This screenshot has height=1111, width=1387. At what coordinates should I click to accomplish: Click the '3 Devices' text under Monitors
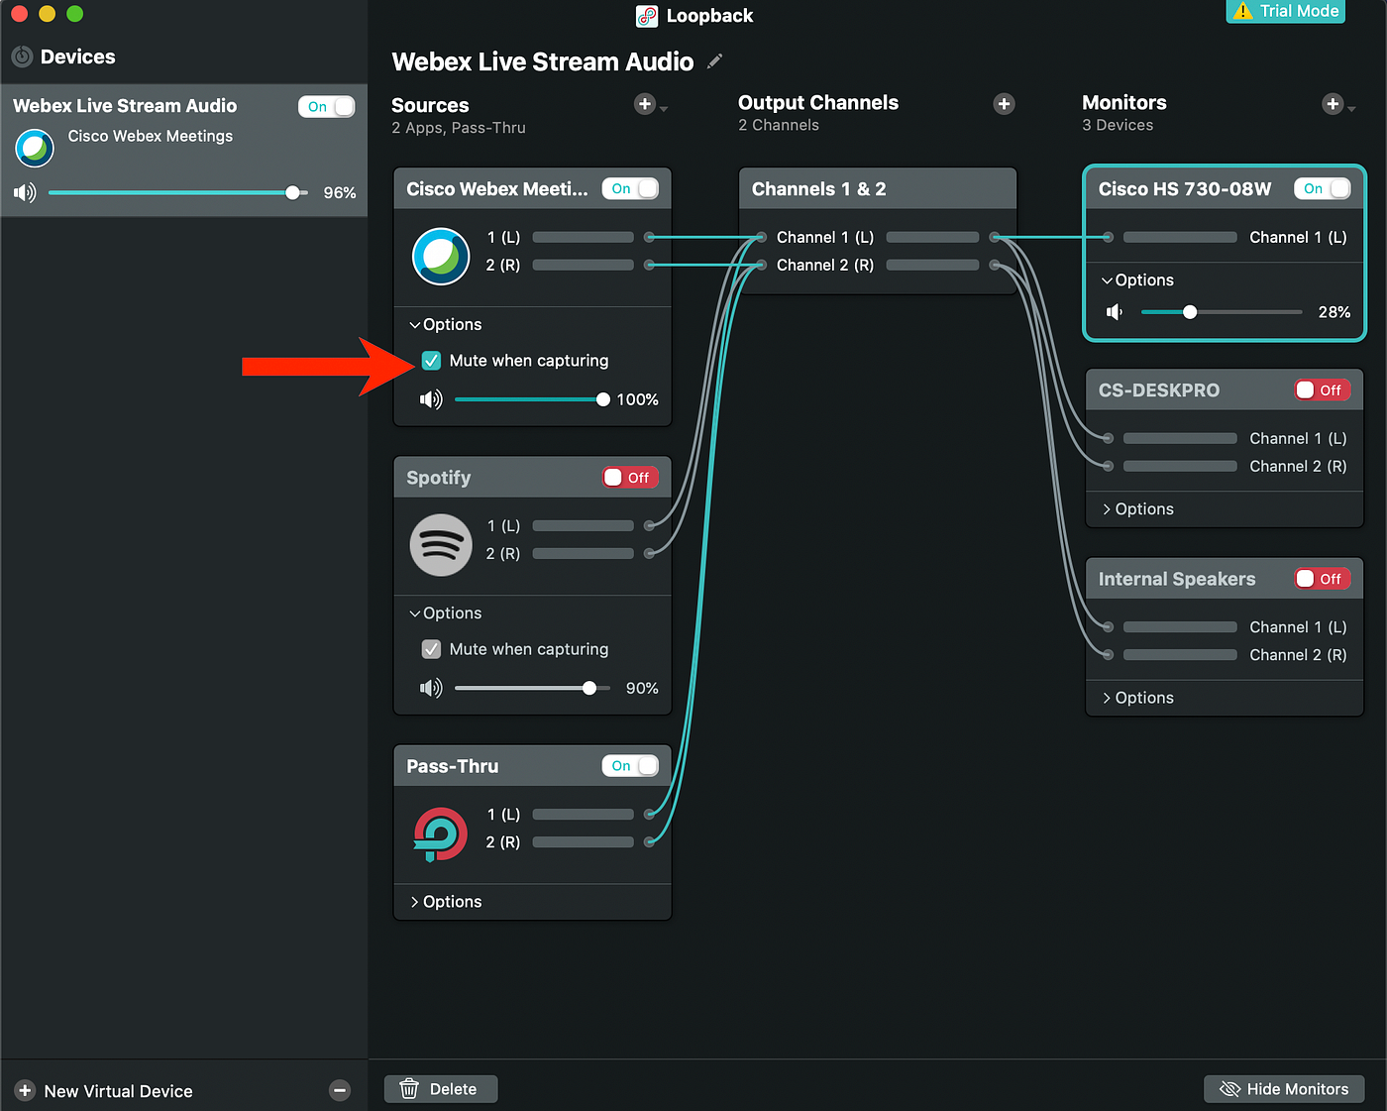pos(1118,125)
